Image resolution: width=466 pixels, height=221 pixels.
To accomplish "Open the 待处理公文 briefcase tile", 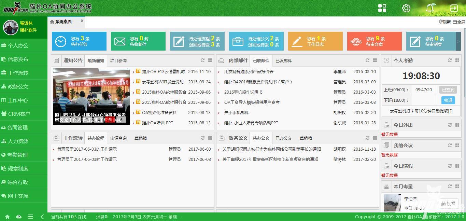I will 256,41.
